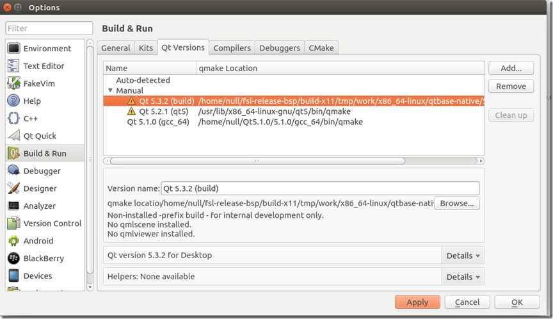Viewport: 553px width, 319px height.
Task: Open the Compilers tab
Action: pyautogui.click(x=232, y=48)
